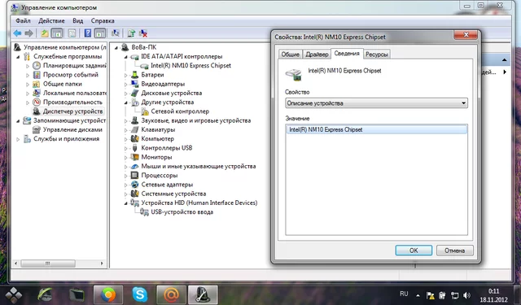
Task: Select Системные устройства category
Action: pyautogui.click(x=173, y=194)
